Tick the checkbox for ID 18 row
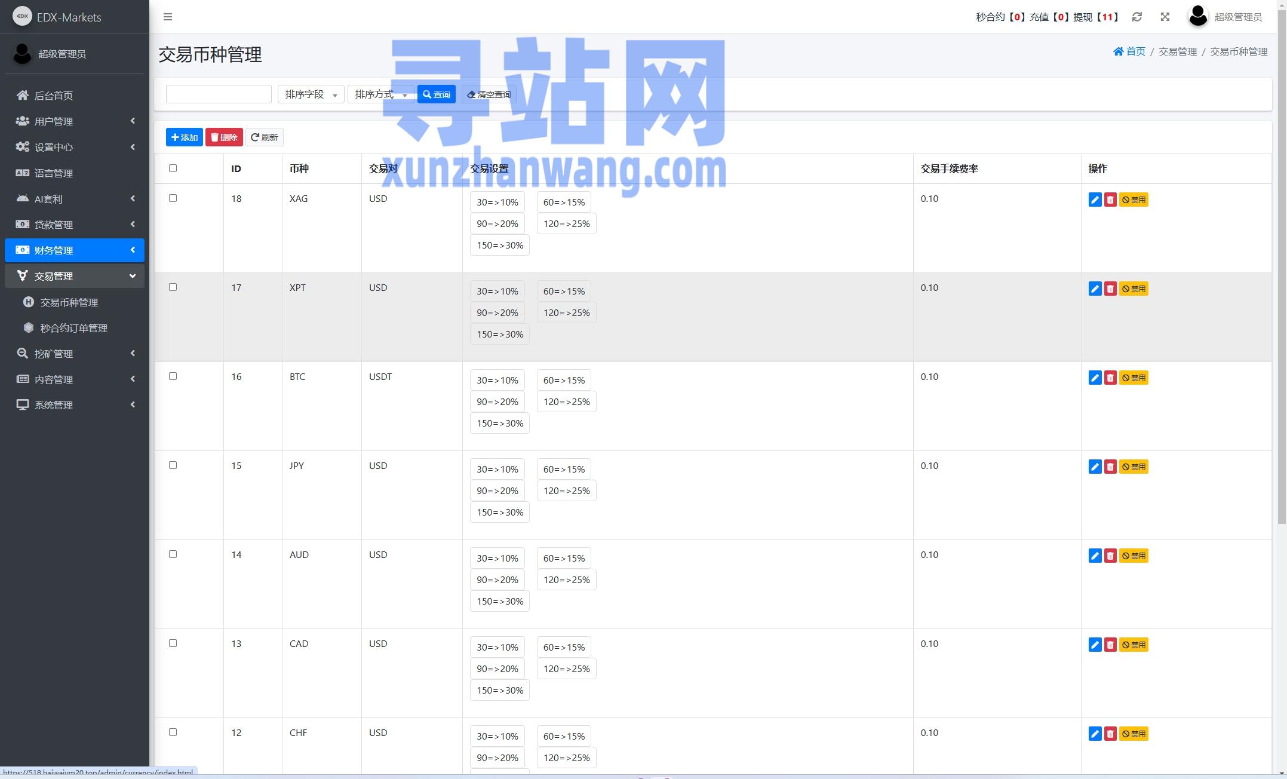This screenshot has width=1287, height=779. coord(173,198)
